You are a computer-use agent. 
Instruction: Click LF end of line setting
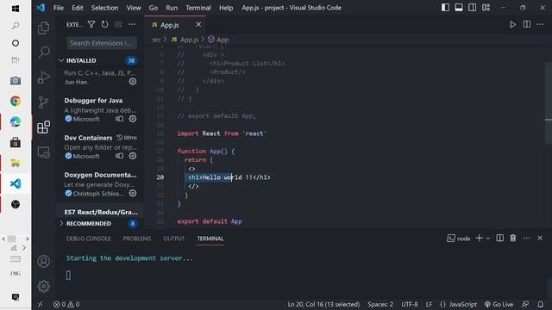pyautogui.click(x=429, y=304)
